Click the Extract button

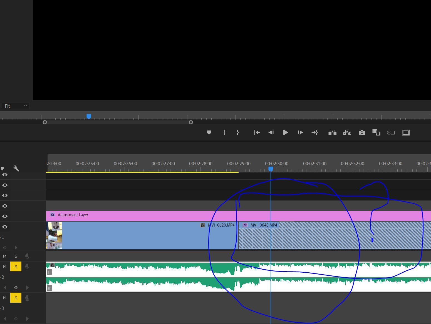pos(347,132)
